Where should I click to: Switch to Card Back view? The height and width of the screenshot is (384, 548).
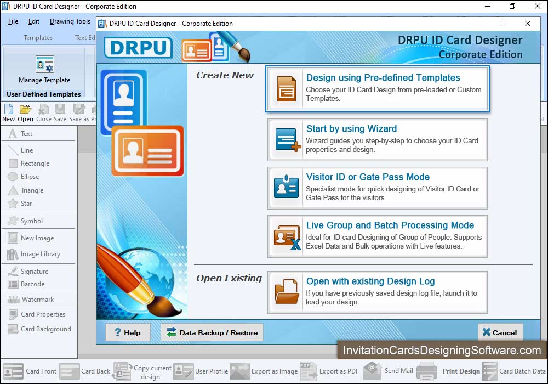click(x=85, y=371)
